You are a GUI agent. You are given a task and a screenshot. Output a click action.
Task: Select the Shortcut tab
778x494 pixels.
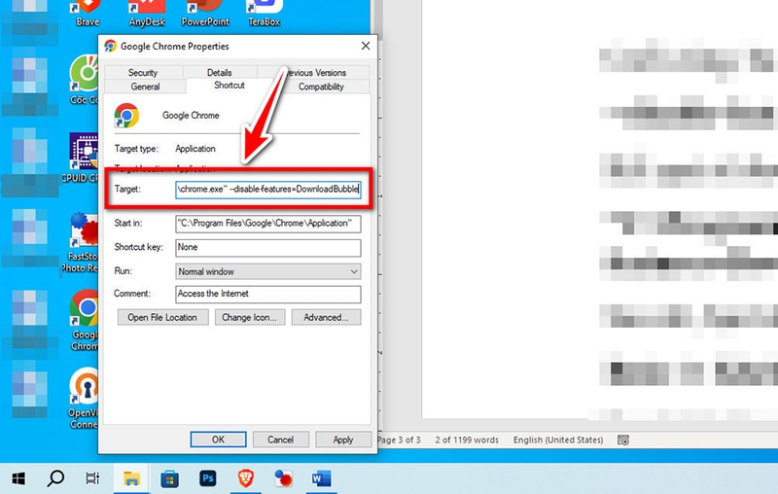coord(230,86)
